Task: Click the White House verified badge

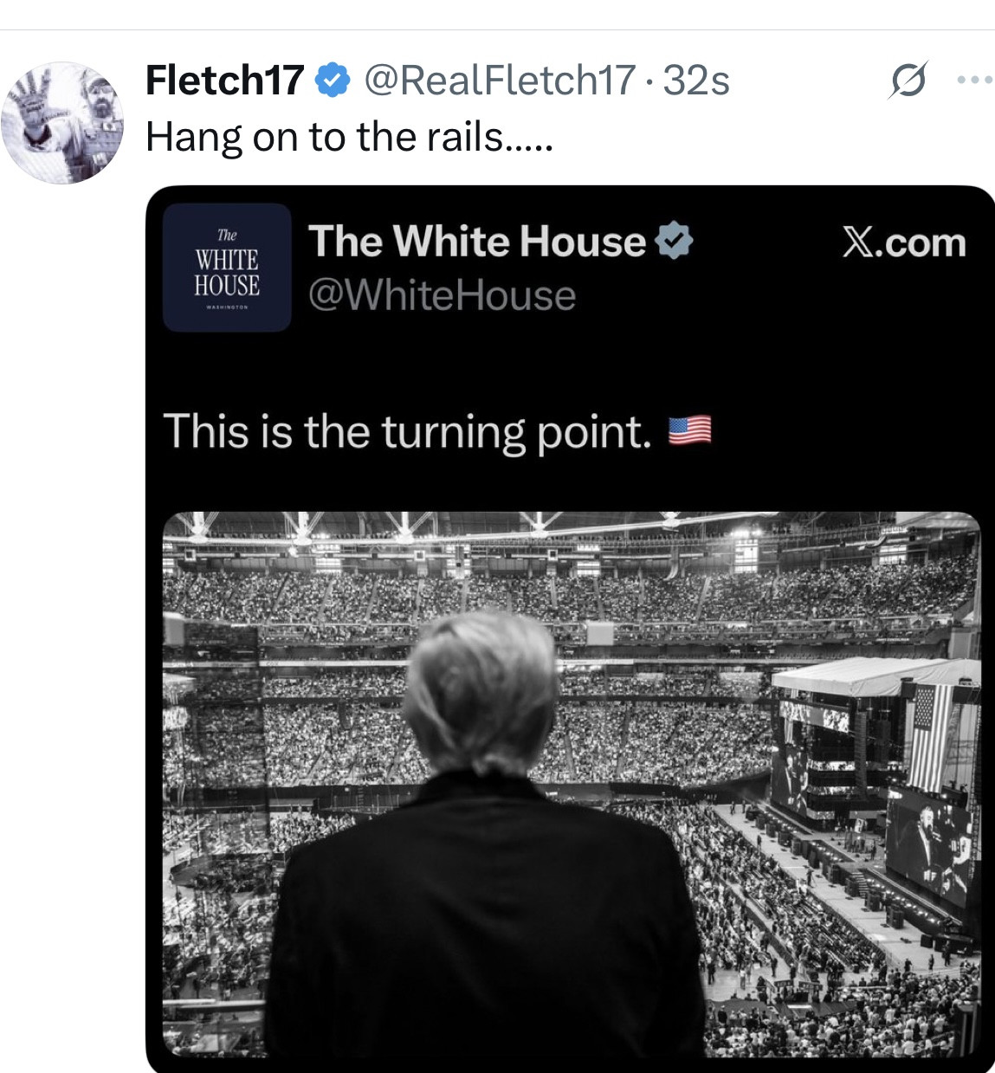Action: pos(674,241)
